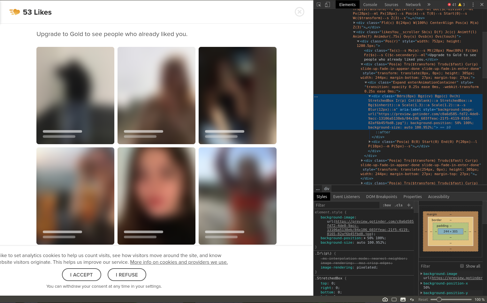Click the camera screenshot icon in bottom bar
The image size is (487, 303).
point(385,299)
